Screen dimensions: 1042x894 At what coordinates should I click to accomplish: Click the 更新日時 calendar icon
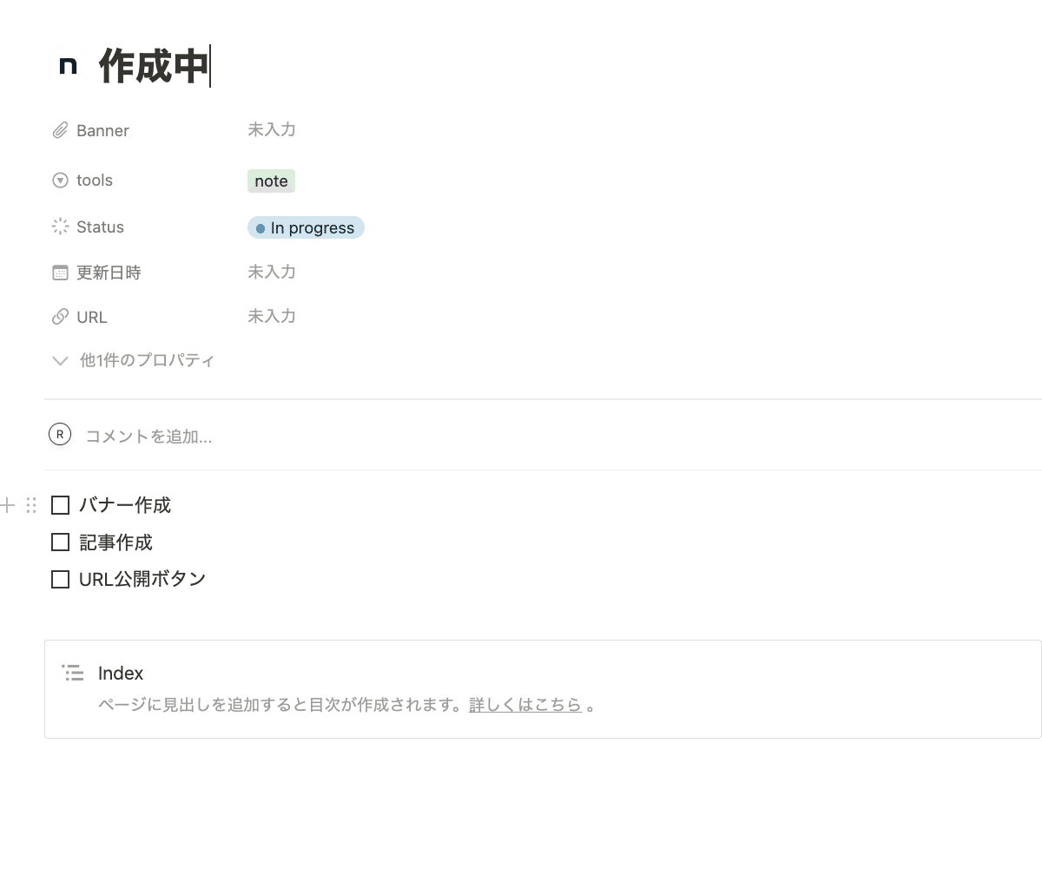tap(60, 272)
